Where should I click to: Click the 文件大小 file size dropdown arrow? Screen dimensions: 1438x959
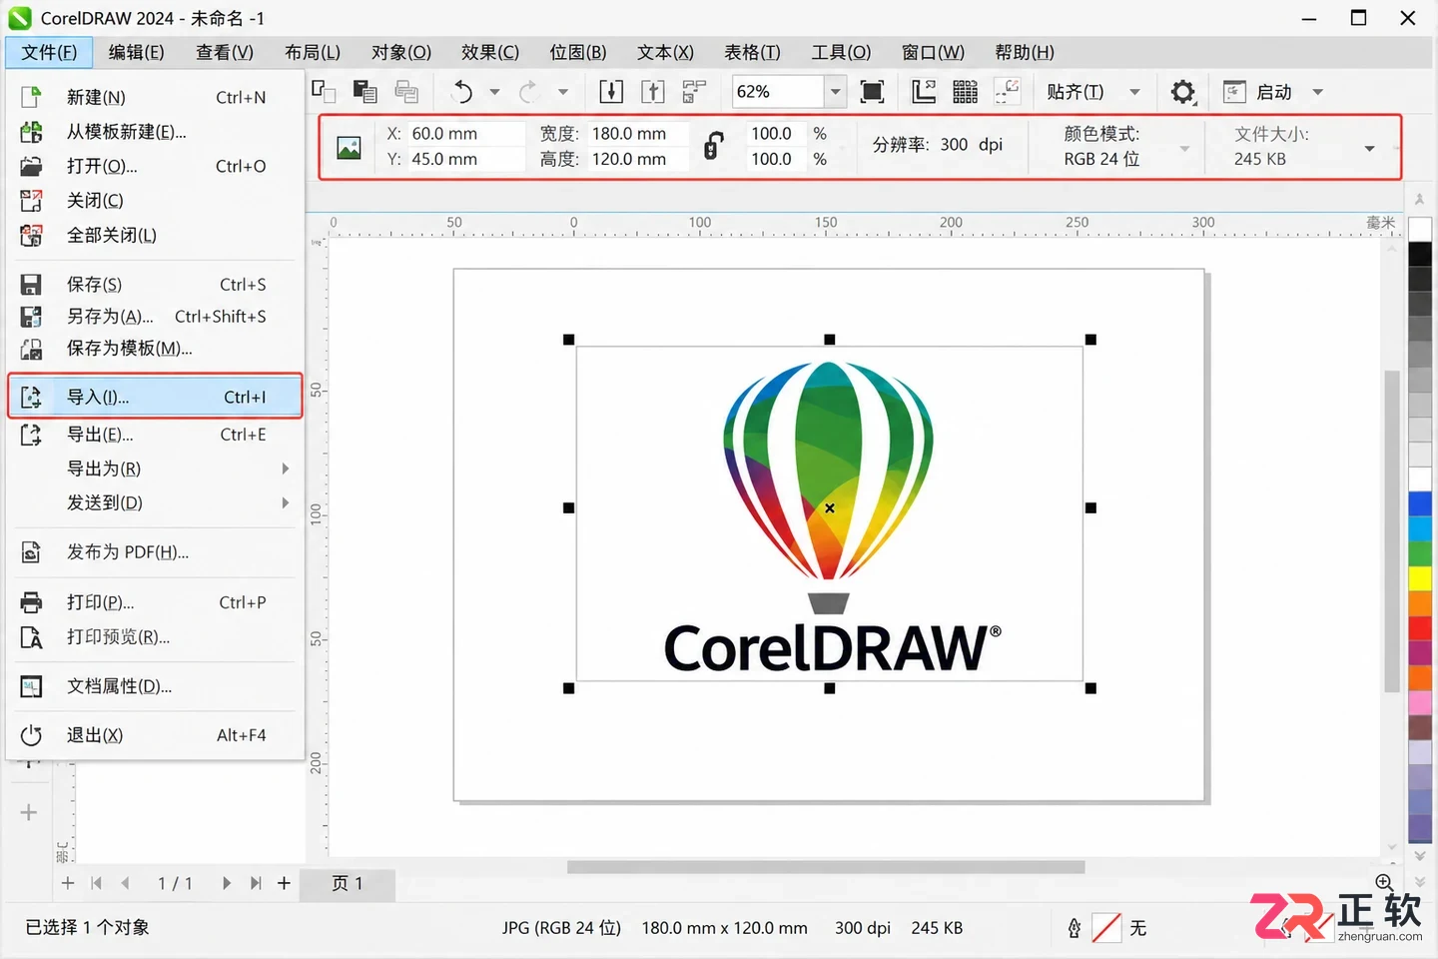point(1369,148)
